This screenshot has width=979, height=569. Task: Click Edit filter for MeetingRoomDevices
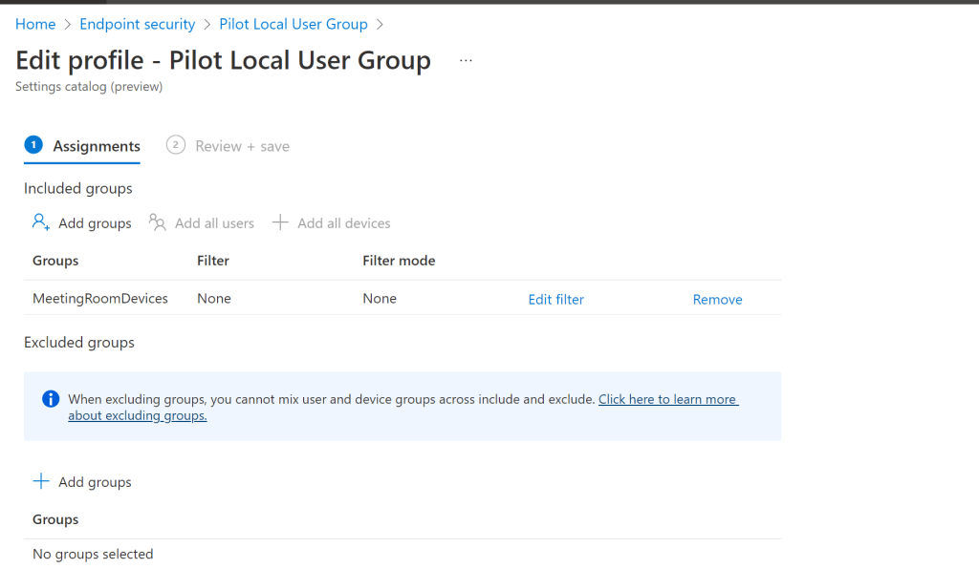coord(555,299)
